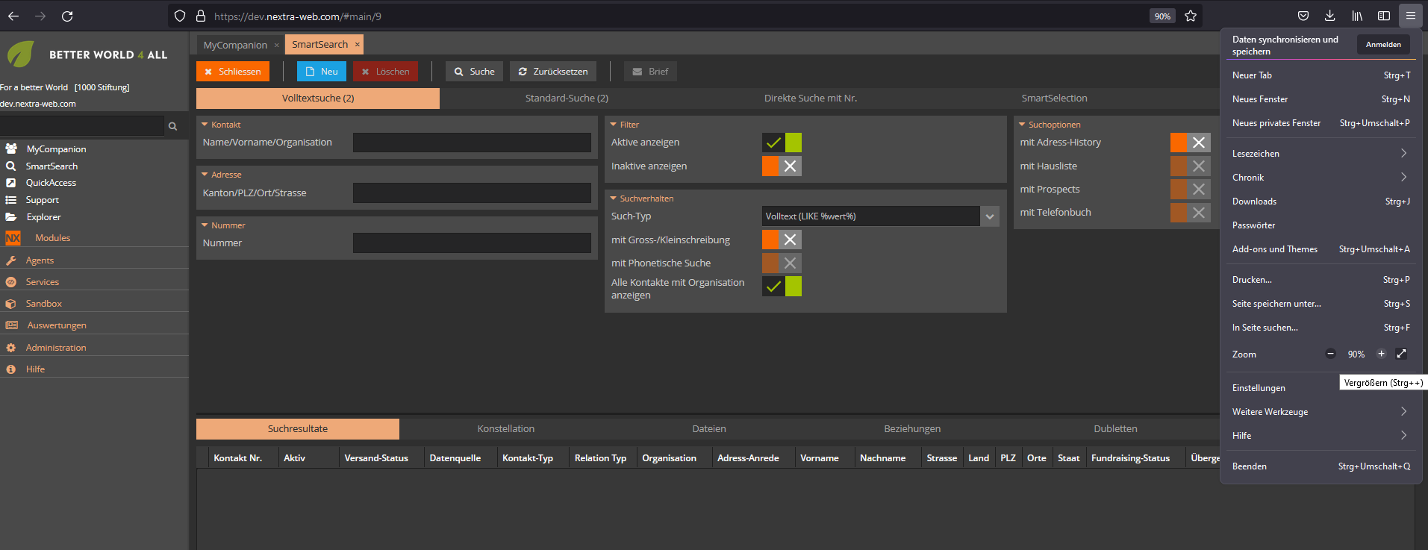Open Explorer in sidebar
This screenshot has height=550, width=1428.
click(x=43, y=217)
